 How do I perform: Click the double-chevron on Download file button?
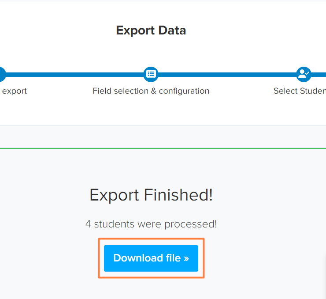pos(186,259)
